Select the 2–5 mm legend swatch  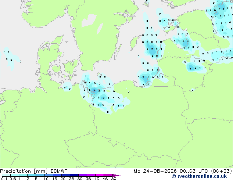coord(32,175)
